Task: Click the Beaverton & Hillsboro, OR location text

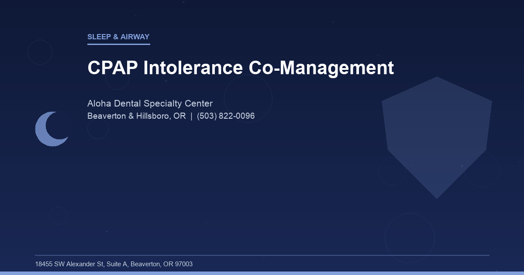Action: click(x=136, y=116)
